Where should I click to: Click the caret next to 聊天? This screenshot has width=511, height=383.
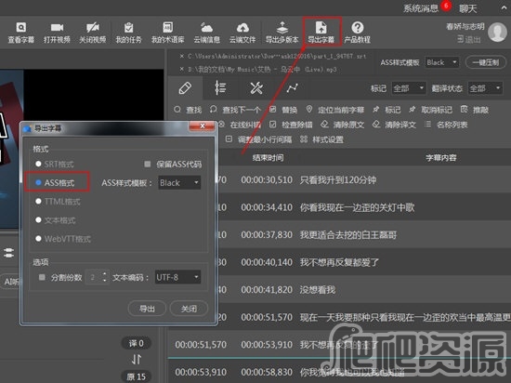pos(504,8)
